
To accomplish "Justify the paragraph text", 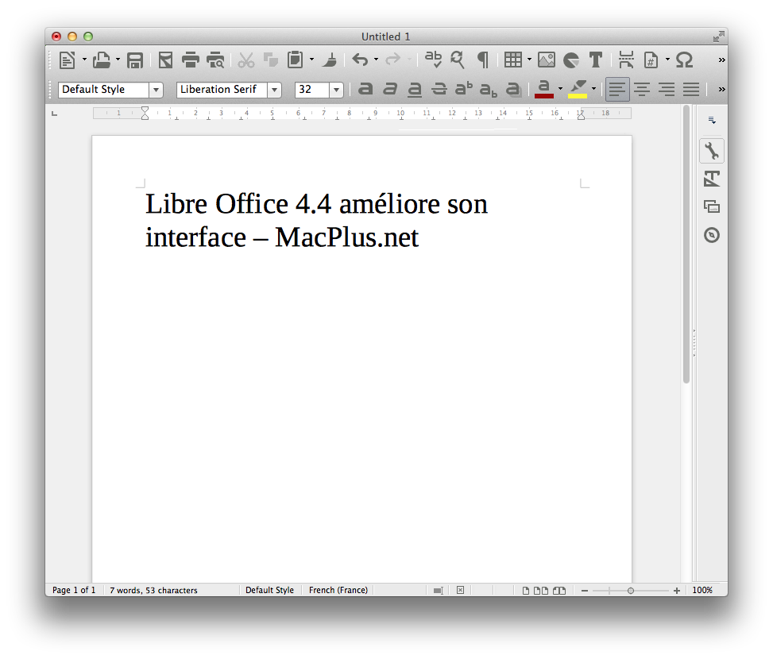I will tap(691, 89).
